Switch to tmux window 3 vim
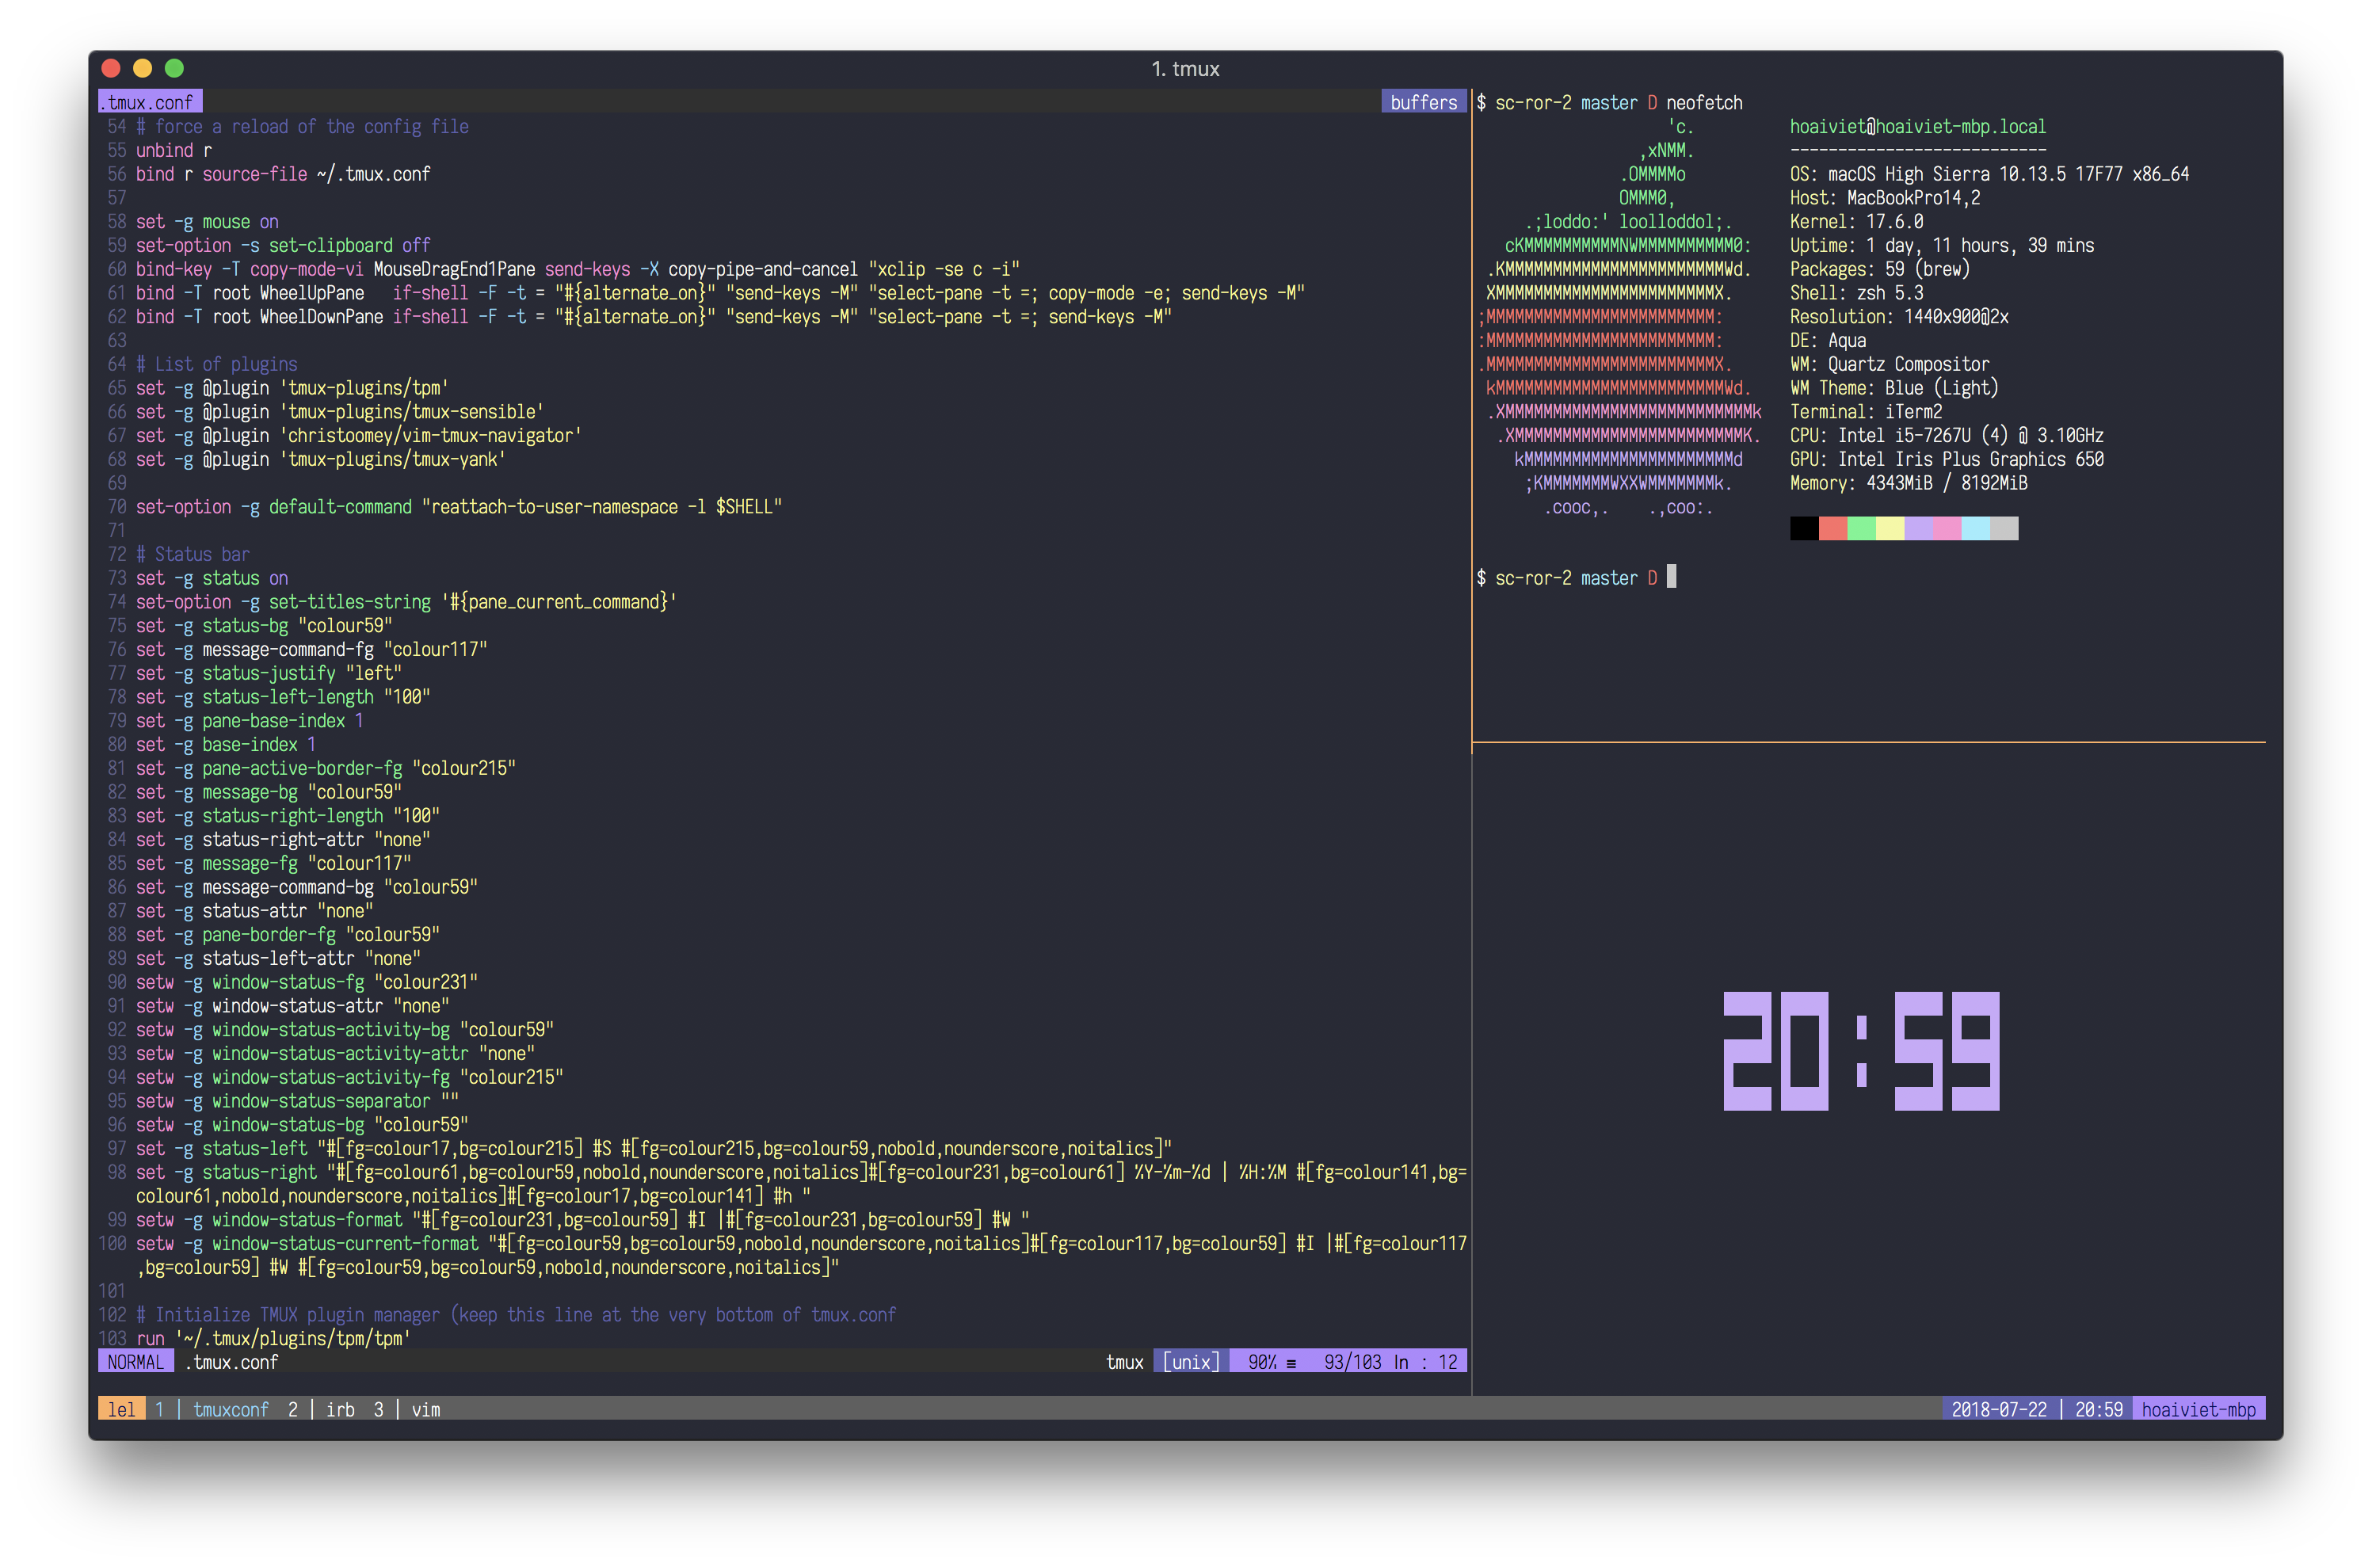 pos(406,1409)
